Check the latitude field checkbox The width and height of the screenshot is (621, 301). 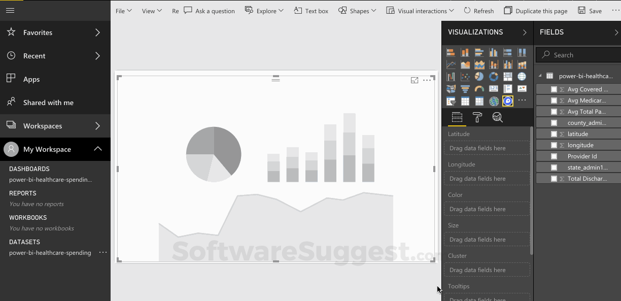pyautogui.click(x=554, y=134)
